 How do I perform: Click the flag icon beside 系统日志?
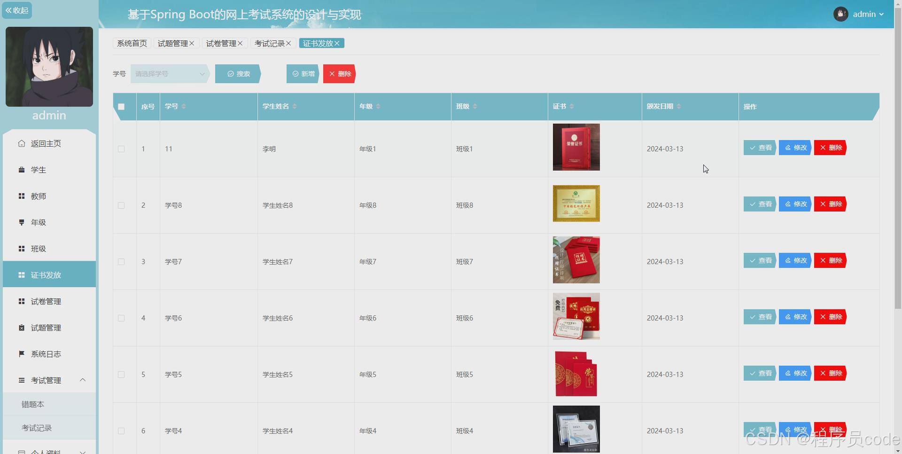pyautogui.click(x=22, y=354)
